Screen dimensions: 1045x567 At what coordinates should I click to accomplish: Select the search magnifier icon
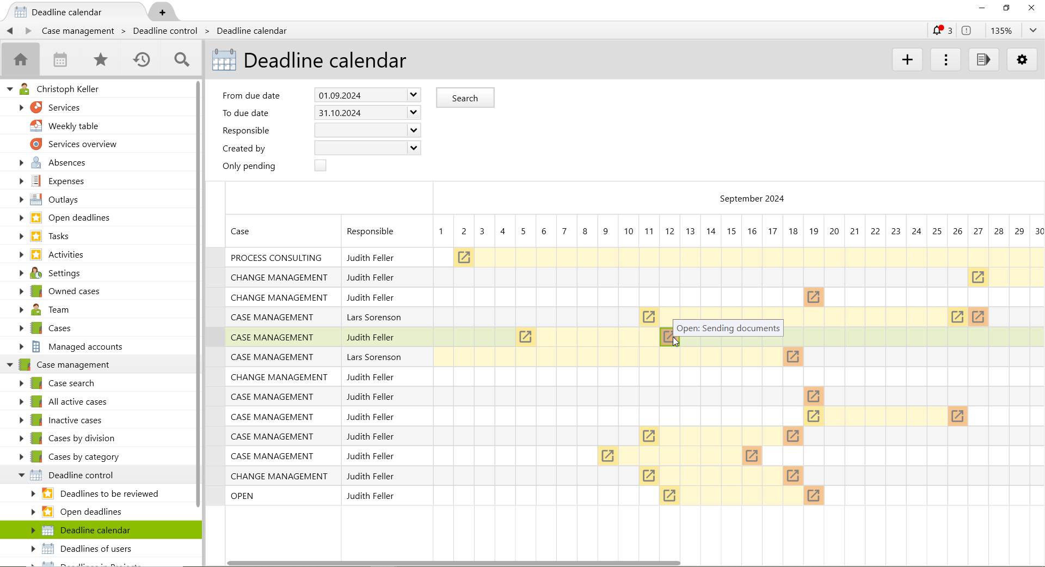point(181,59)
